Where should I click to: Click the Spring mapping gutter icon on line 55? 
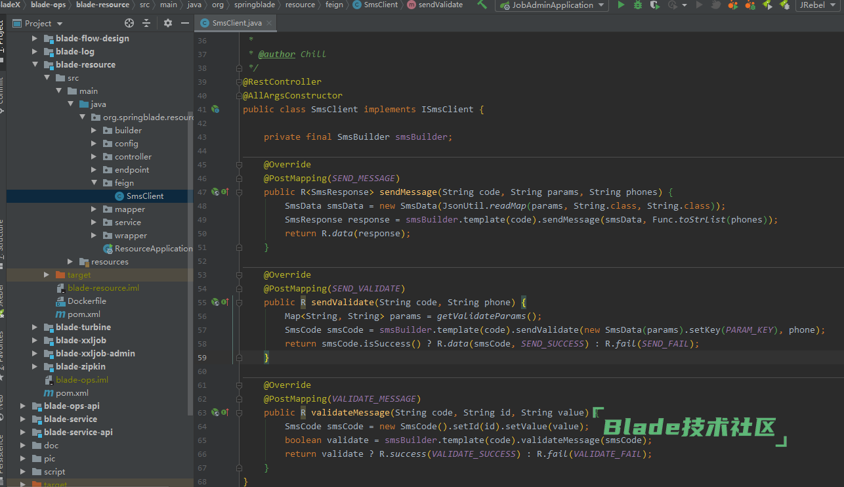click(215, 303)
